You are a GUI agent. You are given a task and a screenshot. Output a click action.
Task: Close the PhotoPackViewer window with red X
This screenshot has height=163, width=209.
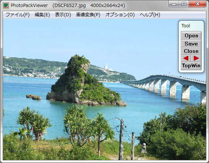pos(198,4)
